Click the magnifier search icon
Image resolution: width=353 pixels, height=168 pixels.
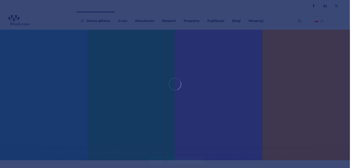coord(299,21)
